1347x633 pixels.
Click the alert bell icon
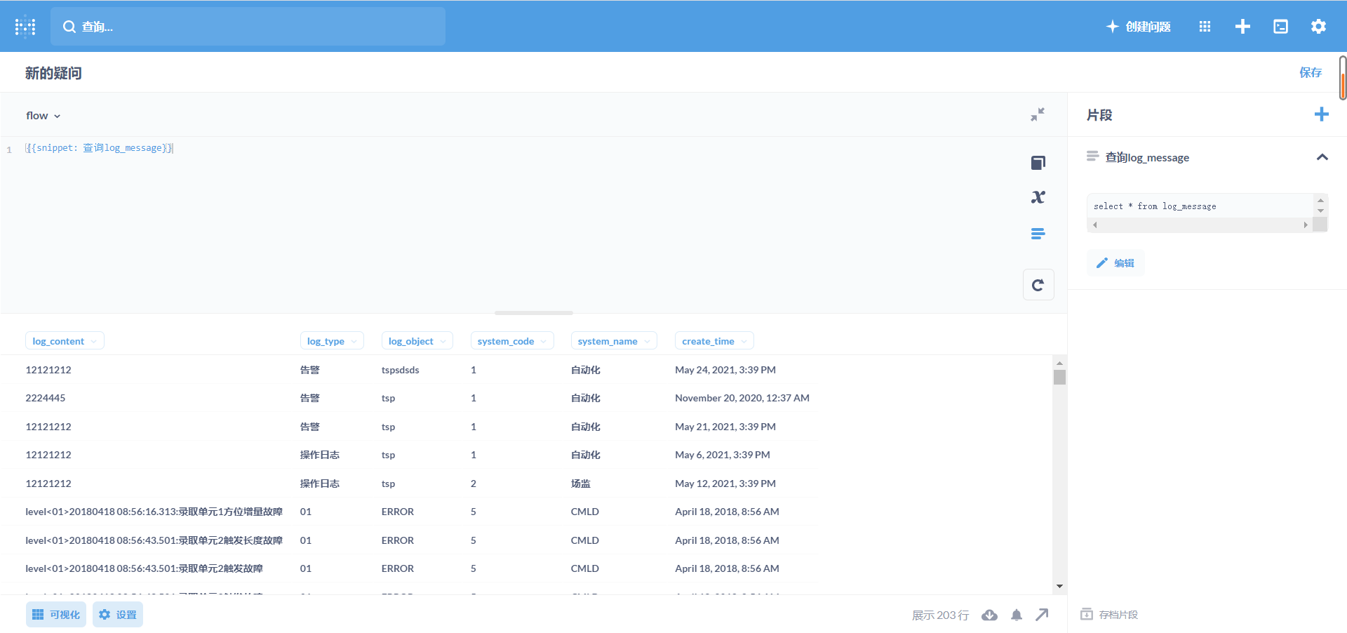[x=1017, y=615]
